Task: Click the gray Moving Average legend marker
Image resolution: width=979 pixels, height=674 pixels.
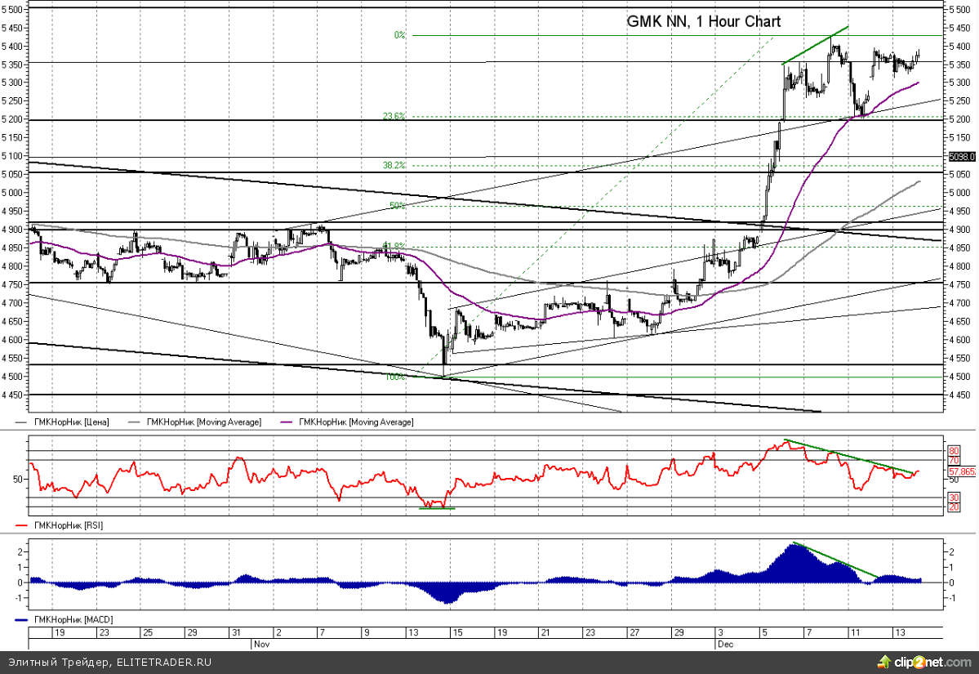Action: [136, 422]
